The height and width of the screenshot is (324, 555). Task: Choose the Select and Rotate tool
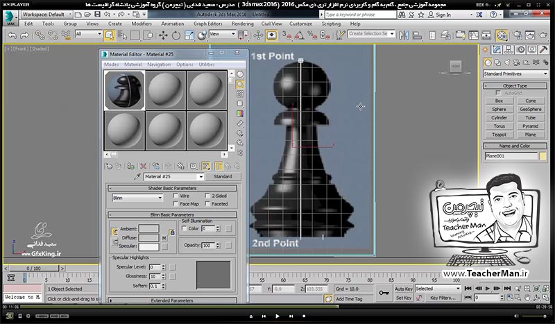coord(176,35)
